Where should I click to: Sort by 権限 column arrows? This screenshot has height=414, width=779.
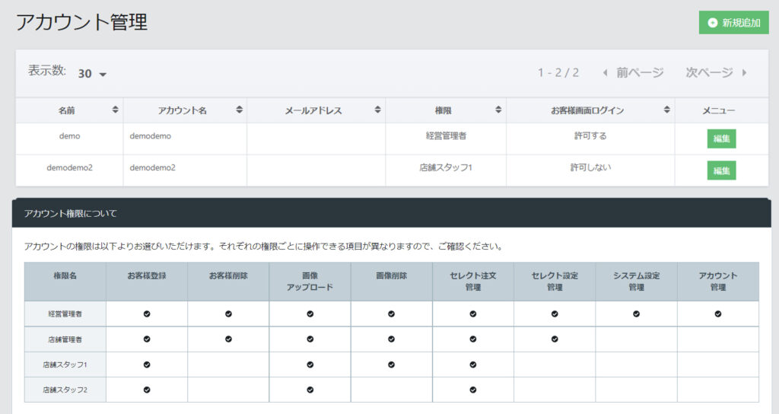point(498,110)
